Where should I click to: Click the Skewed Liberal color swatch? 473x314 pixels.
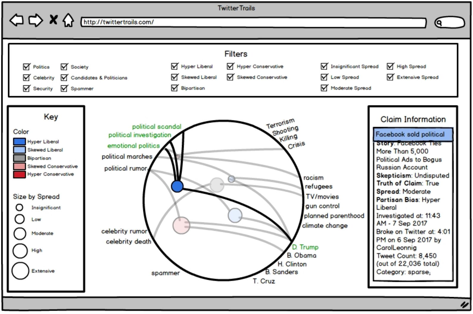[x=19, y=150]
